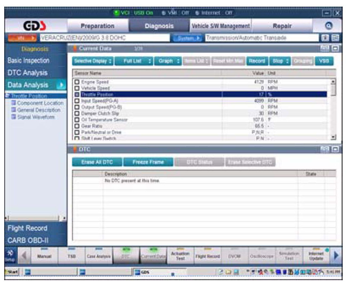Click the search magnifier icon at top right

329,26
